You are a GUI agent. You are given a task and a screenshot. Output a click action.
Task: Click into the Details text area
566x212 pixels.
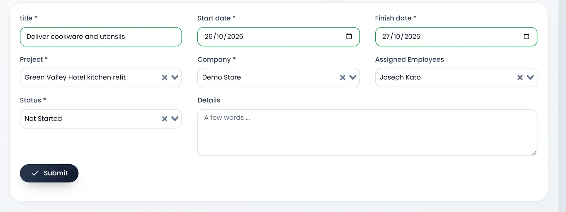[367, 132]
